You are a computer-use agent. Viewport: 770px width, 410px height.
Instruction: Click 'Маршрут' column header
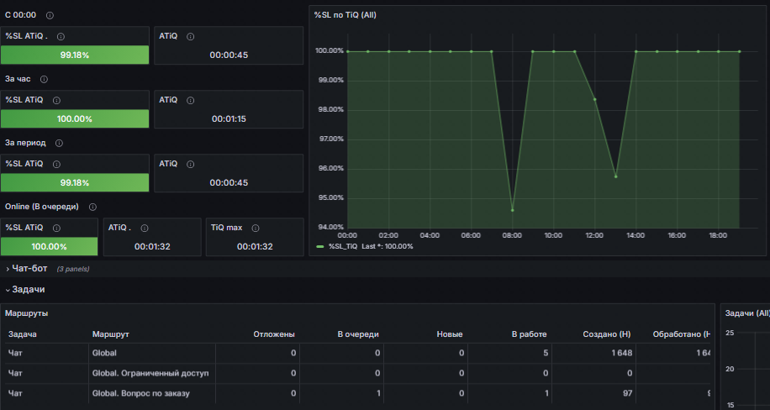110,334
